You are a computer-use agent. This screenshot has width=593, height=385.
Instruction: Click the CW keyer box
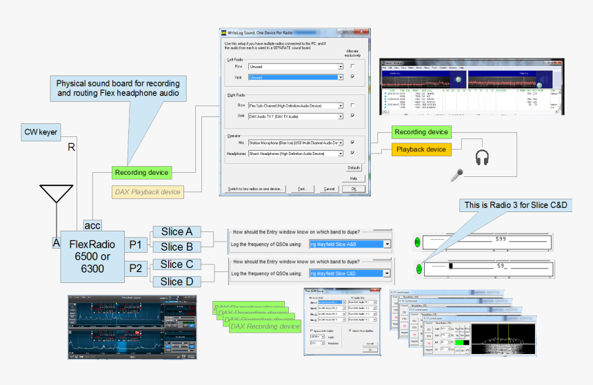pos(41,132)
